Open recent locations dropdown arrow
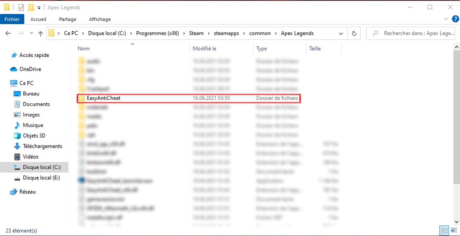460x236 pixels. pyautogui.click(x=31, y=33)
